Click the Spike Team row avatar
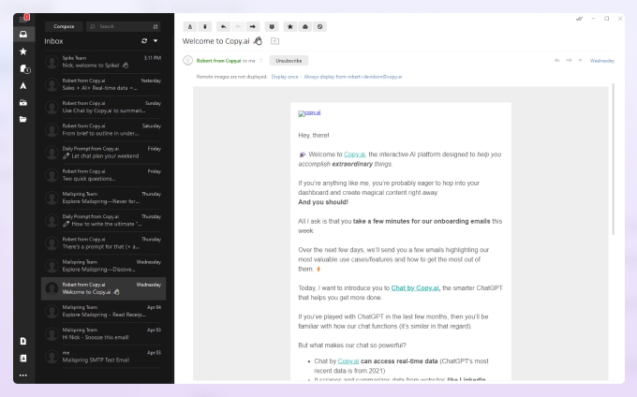Image resolution: width=637 pixels, height=397 pixels. coord(52,62)
